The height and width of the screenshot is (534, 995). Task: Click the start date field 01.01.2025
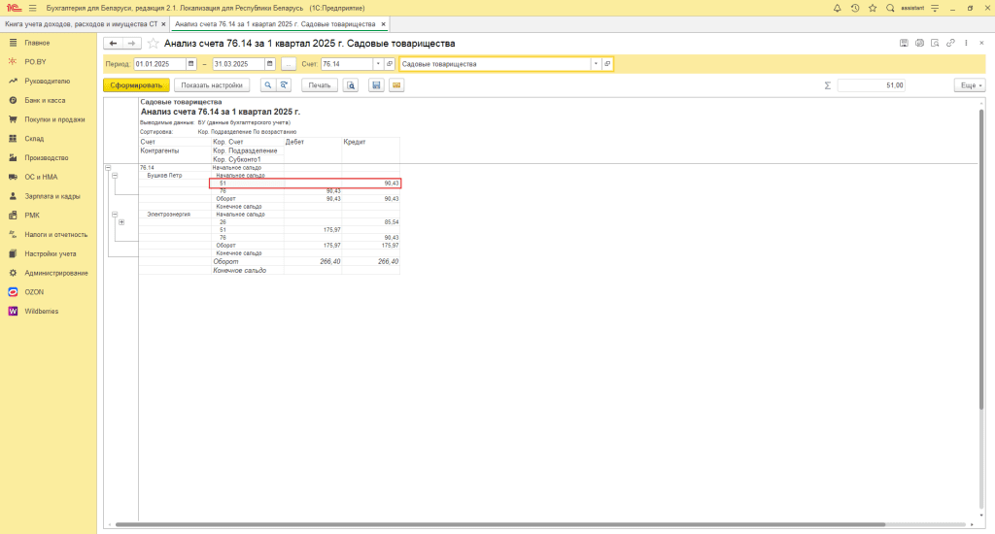coord(160,64)
